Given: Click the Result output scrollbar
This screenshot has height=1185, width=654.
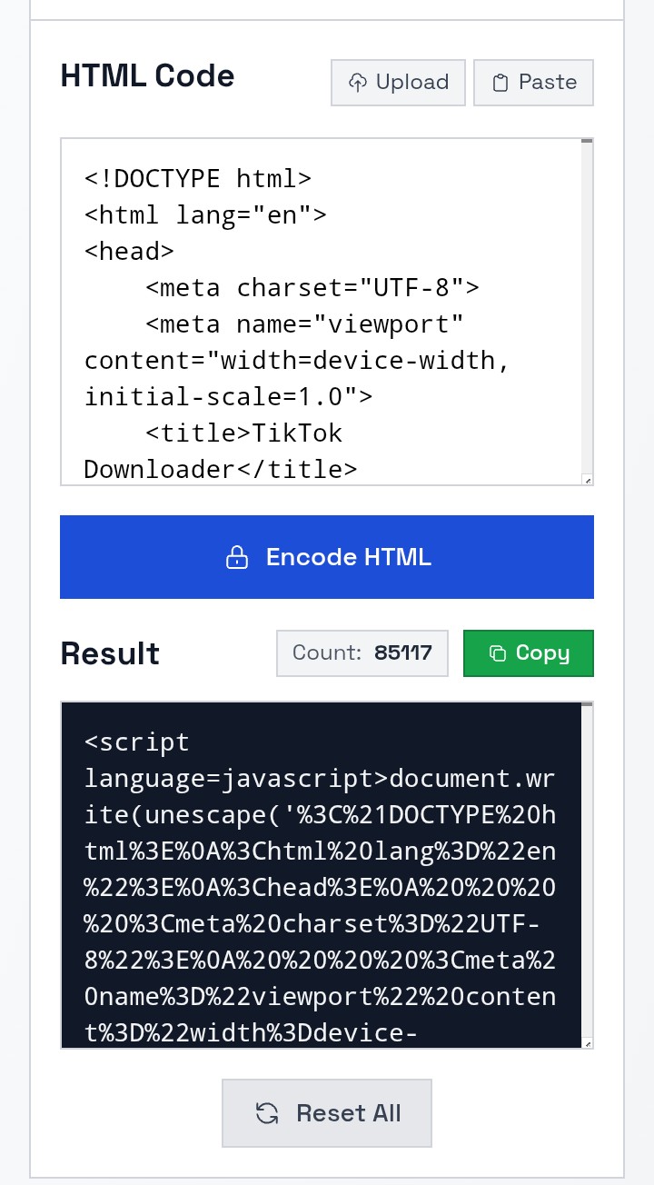Looking at the screenshot, I should tap(588, 872).
